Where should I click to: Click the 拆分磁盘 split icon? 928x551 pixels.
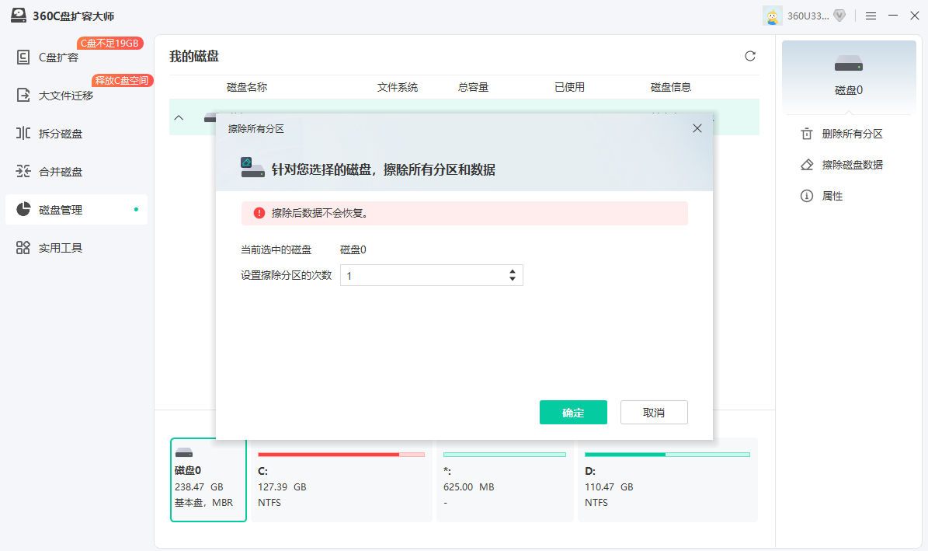click(23, 134)
